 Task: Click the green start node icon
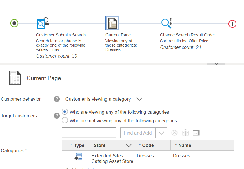click(14, 23)
